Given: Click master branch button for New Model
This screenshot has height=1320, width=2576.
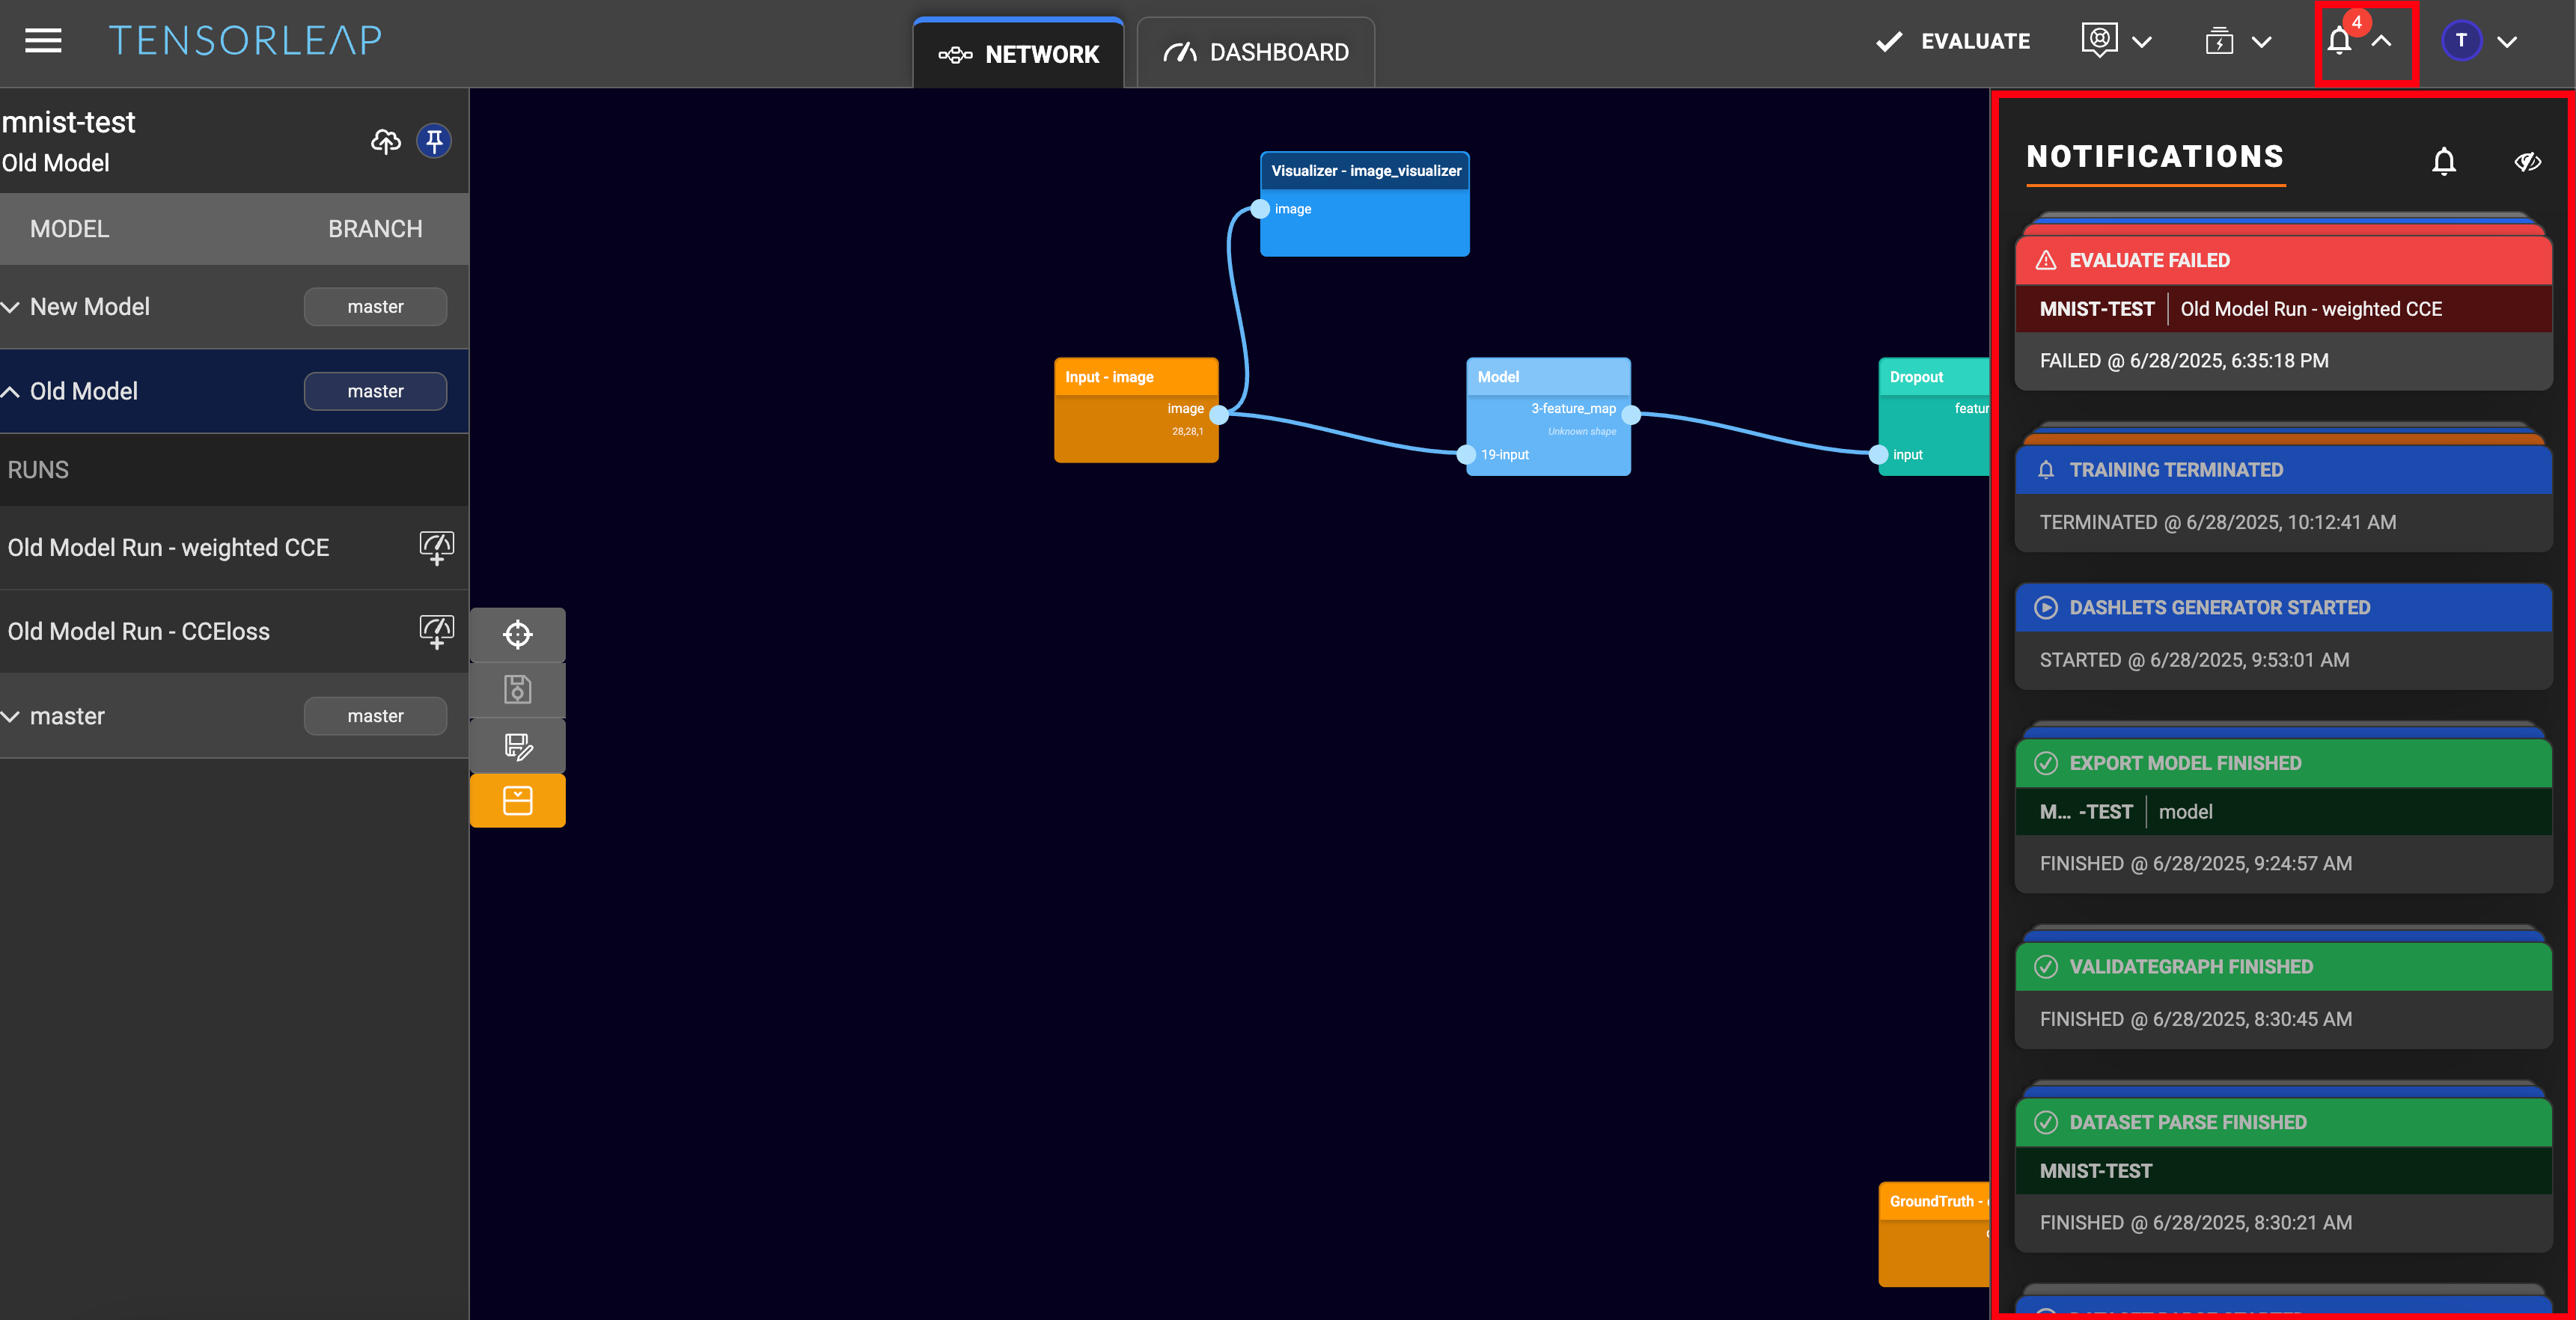Looking at the screenshot, I should tap(375, 307).
